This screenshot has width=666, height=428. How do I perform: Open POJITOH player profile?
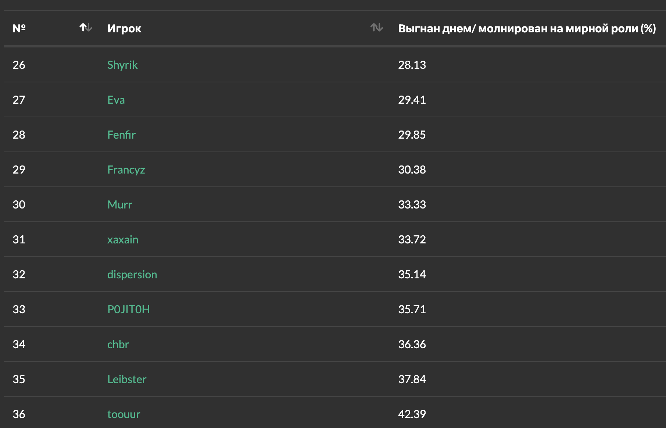point(129,310)
